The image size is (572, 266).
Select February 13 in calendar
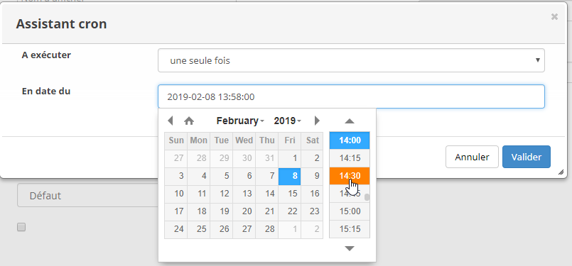tap(244, 194)
